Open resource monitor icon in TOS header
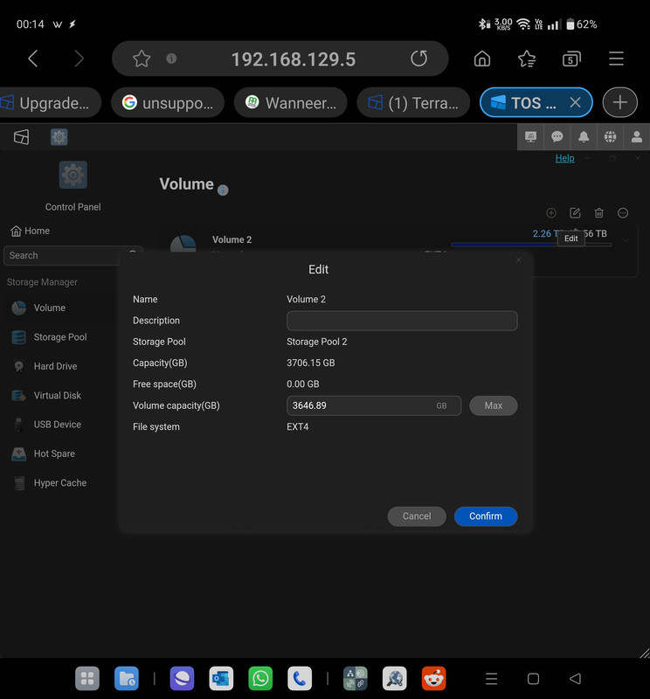The width and height of the screenshot is (650, 699). point(530,137)
